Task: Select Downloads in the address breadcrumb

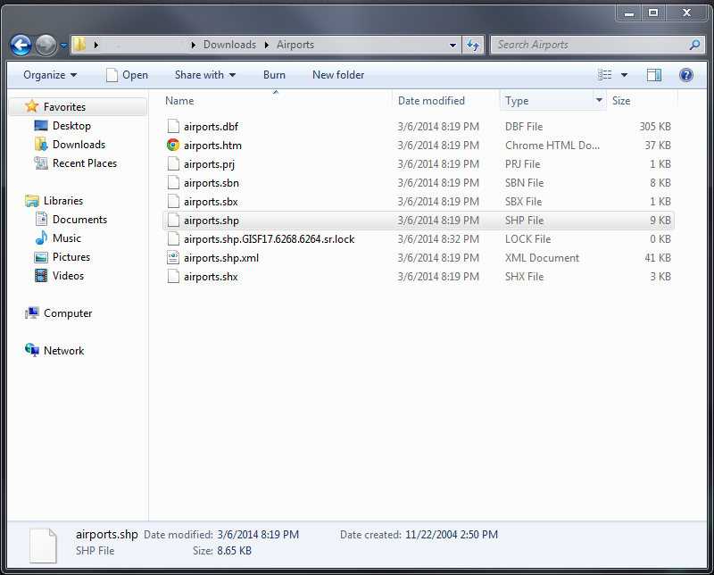Action: (x=229, y=45)
